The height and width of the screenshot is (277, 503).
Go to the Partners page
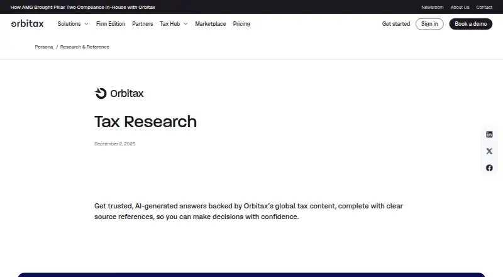143,24
